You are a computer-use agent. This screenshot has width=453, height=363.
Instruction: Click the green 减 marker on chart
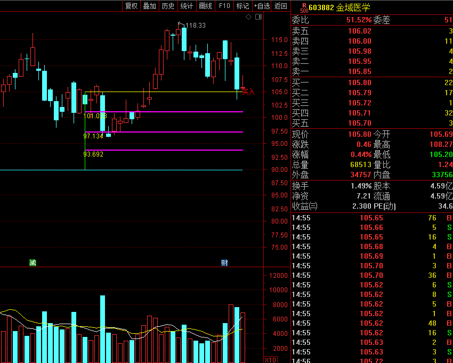pyautogui.click(x=33, y=262)
